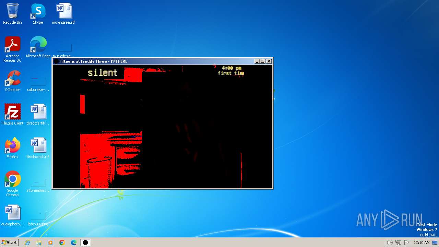This screenshot has height=247, width=439.
Task: Maximize the Fifteens at Freddy Three window
Action: pos(263,61)
